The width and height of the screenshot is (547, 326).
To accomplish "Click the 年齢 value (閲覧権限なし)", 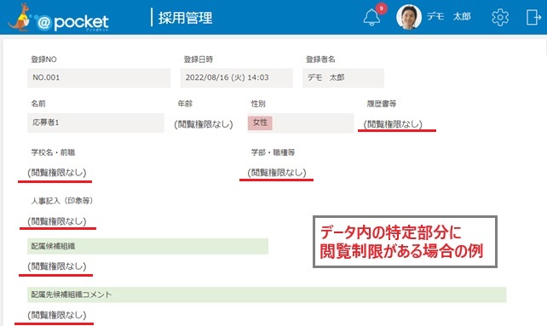I will (204, 124).
